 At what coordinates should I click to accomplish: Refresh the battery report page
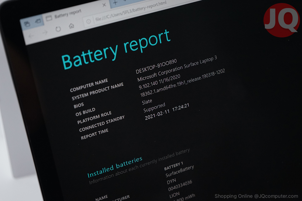pos(58,29)
